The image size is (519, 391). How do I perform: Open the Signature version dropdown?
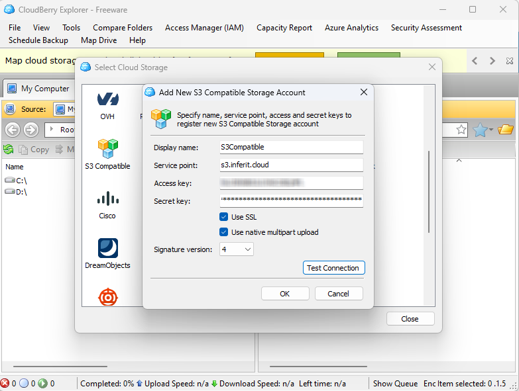pos(237,249)
